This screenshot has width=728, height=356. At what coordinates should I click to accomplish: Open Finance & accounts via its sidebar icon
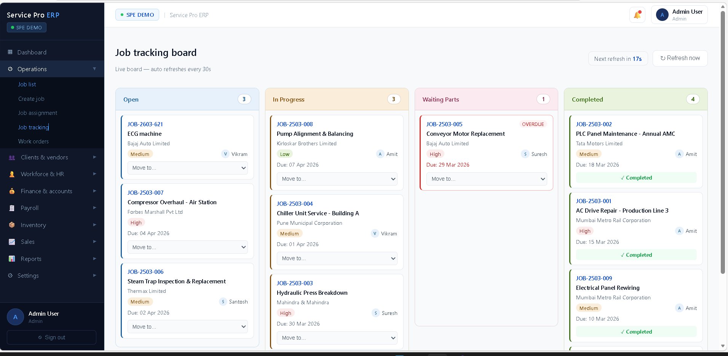click(x=11, y=191)
